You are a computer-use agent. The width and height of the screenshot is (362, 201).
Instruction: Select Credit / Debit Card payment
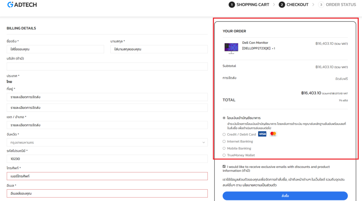[224, 134]
